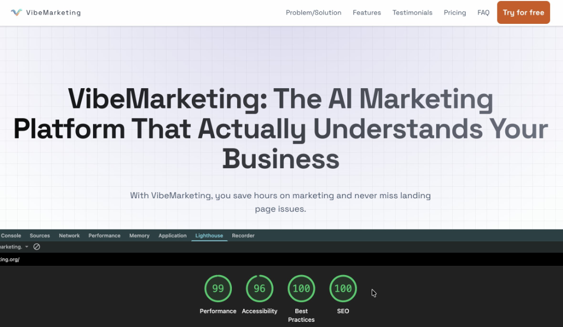Open the Application tab in DevTools
The image size is (563, 327).
click(x=173, y=236)
